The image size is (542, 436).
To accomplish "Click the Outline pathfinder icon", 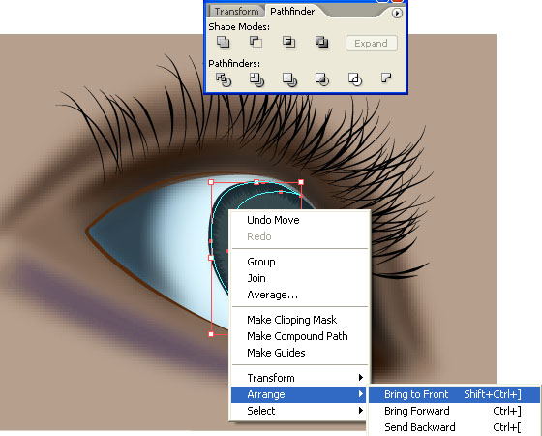I will (x=354, y=79).
